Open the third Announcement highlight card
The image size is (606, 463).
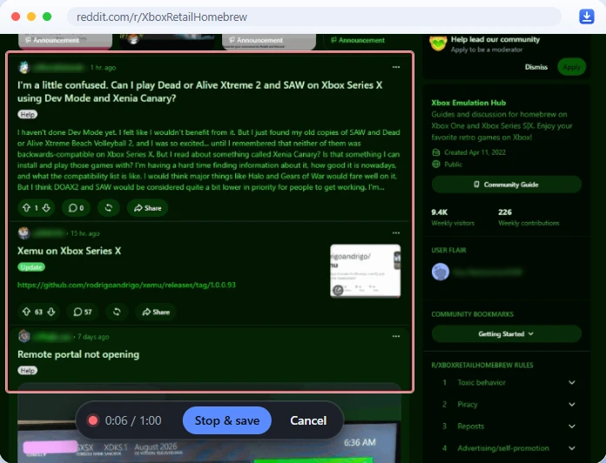tap(268, 41)
